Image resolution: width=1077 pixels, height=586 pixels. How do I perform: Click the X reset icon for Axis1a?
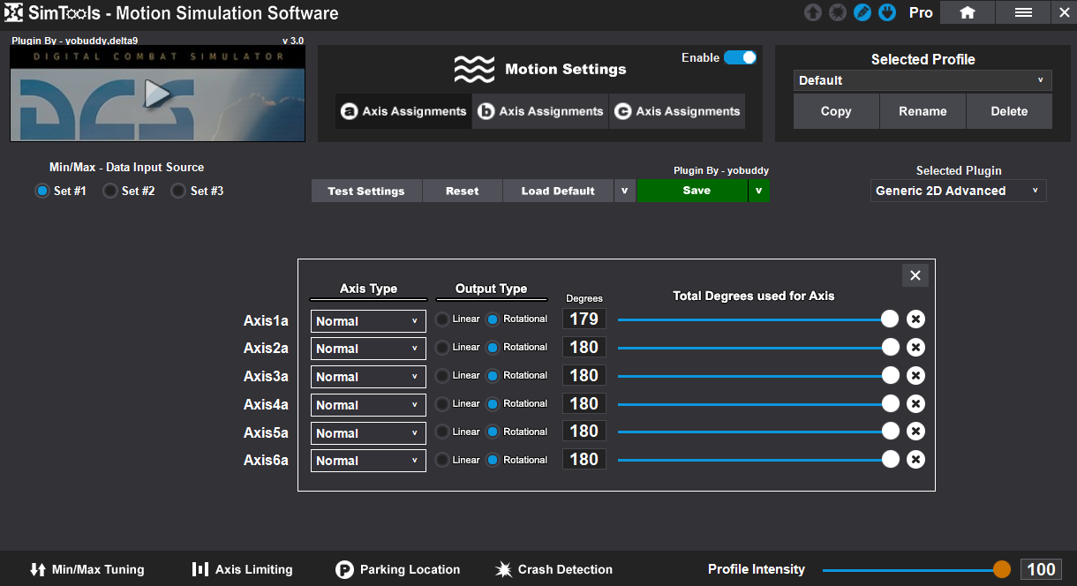[x=915, y=319]
